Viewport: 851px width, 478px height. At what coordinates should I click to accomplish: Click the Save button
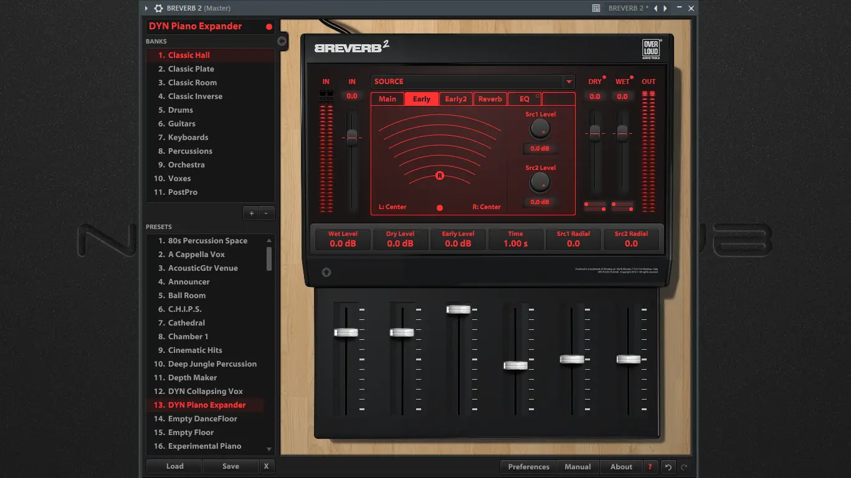231,466
